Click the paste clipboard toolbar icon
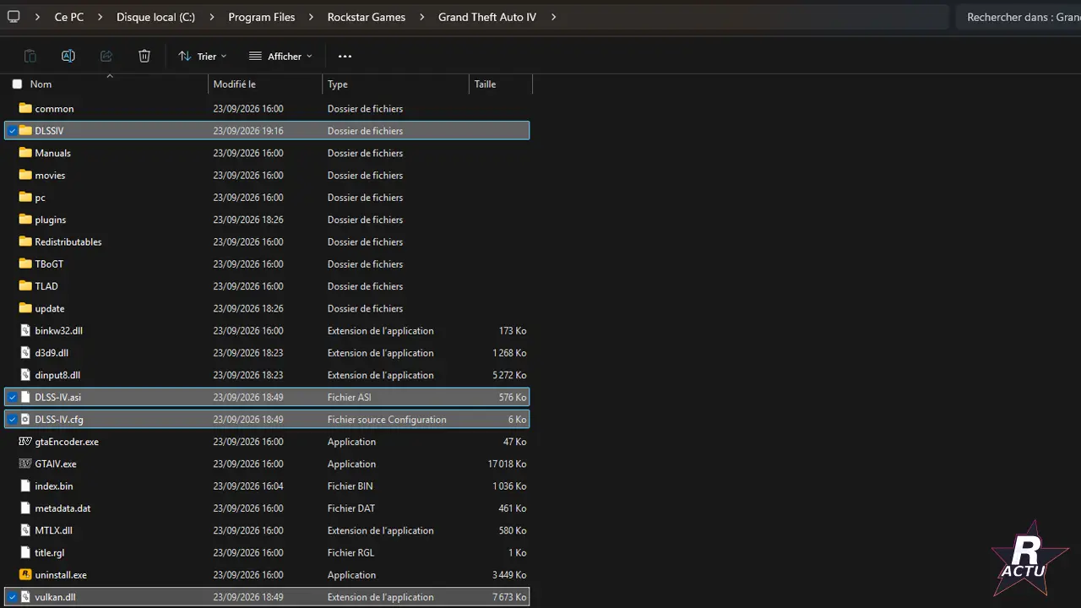The width and height of the screenshot is (1081, 608). [30, 56]
